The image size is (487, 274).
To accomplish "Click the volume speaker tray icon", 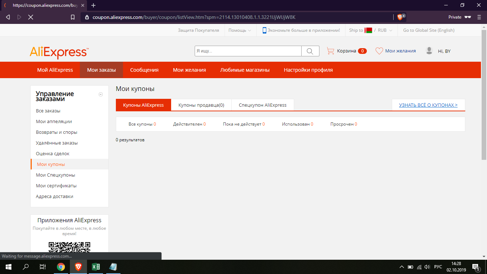I will pyautogui.click(x=427, y=267).
